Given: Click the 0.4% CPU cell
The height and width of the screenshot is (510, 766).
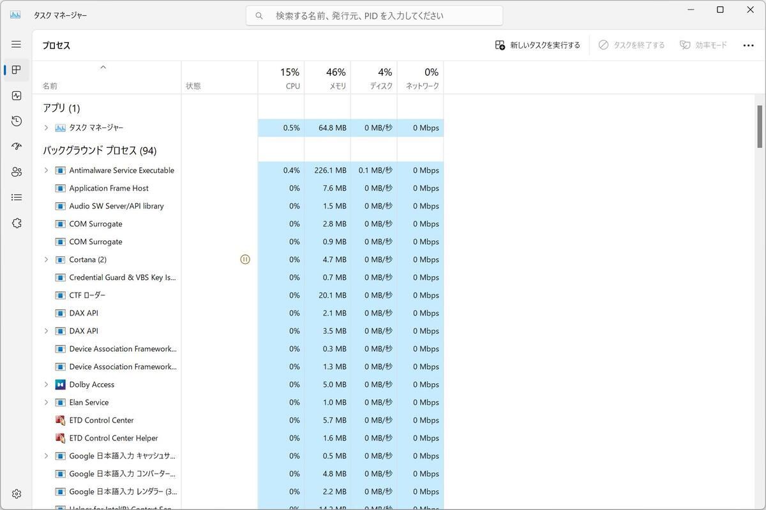Looking at the screenshot, I should click(281, 170).
